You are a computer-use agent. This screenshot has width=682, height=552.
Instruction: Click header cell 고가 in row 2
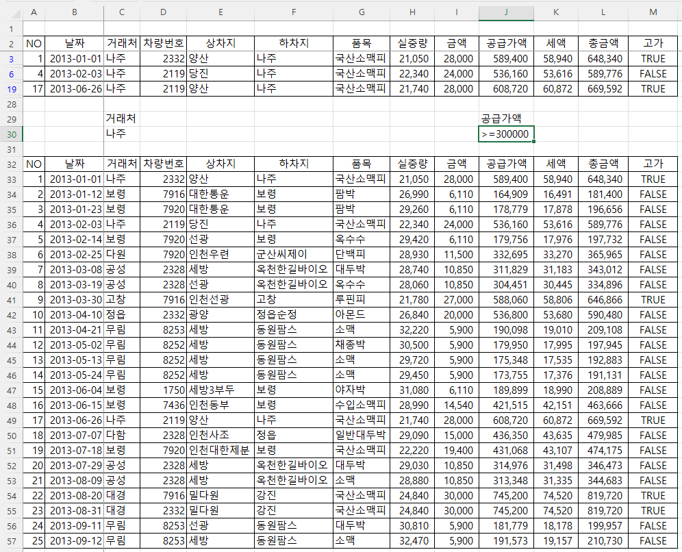click(x=653, y=44)
